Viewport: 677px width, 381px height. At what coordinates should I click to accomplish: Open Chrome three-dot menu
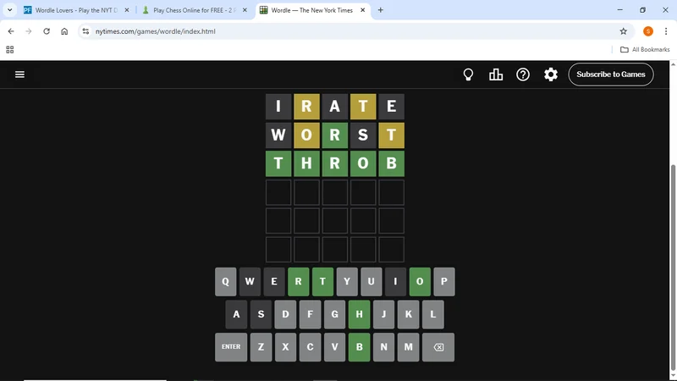(666, 31)
